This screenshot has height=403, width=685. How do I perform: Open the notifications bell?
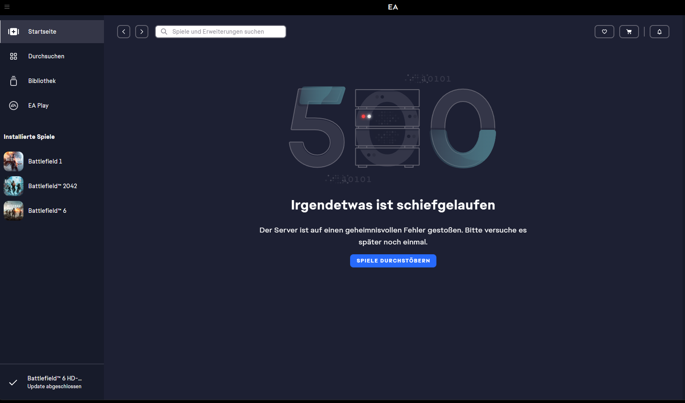(x=659, y=32)
